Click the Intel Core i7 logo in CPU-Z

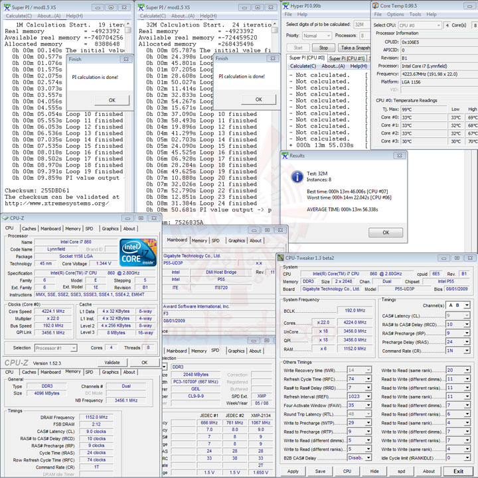tap(138, 253)
